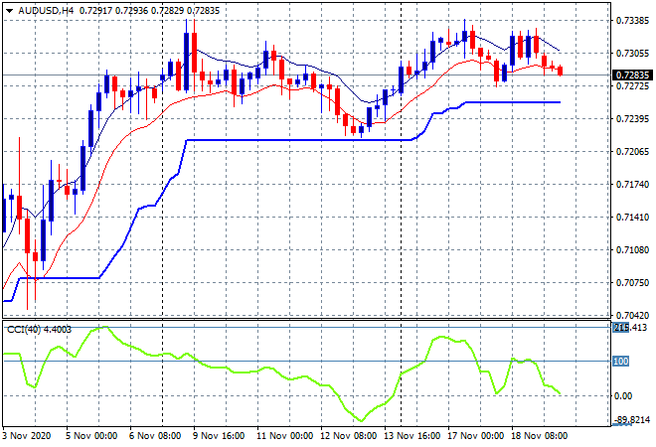Image resolution: width=656 pixels, height=447 pixels.
Task: Click the dropdown triangle beside AUDUSD,H4
Action: tap(8, 9)
